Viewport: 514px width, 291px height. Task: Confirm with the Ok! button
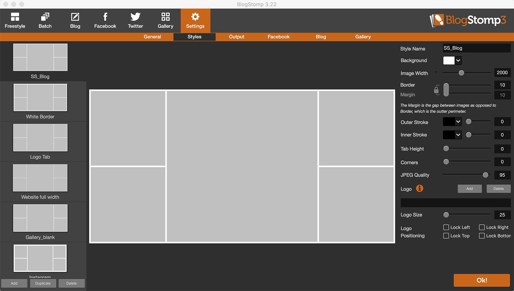[482, 280]
